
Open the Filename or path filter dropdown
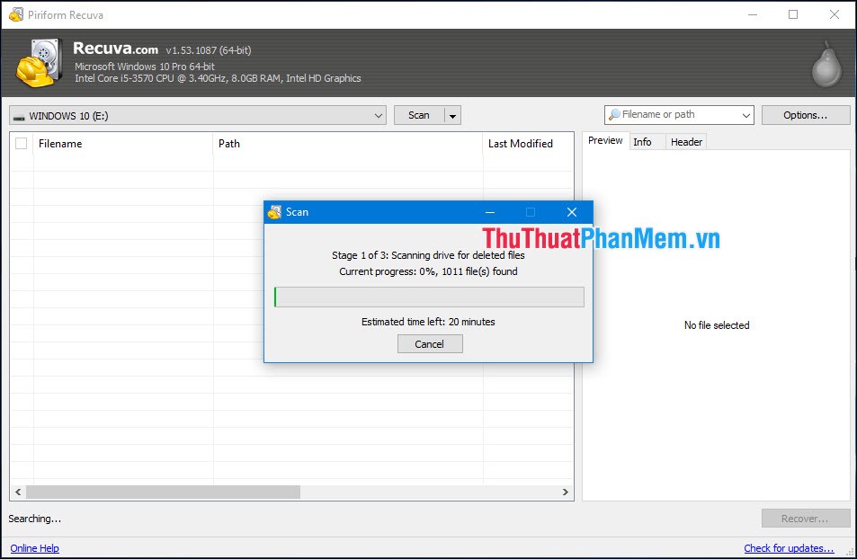[x=746, y=115]
